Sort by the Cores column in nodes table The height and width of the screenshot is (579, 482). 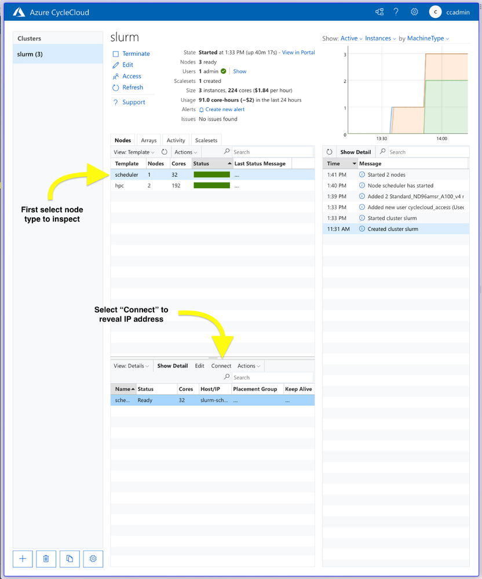tap(181, 163)
